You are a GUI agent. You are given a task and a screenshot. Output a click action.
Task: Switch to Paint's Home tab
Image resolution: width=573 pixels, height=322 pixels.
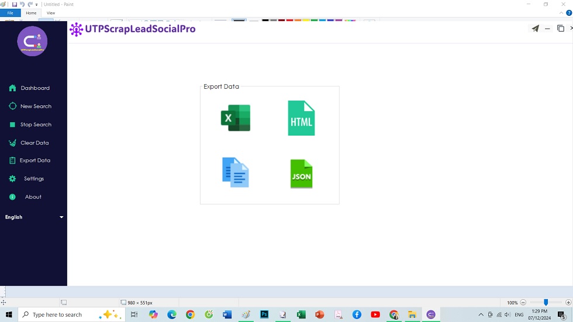pos(31,13)
